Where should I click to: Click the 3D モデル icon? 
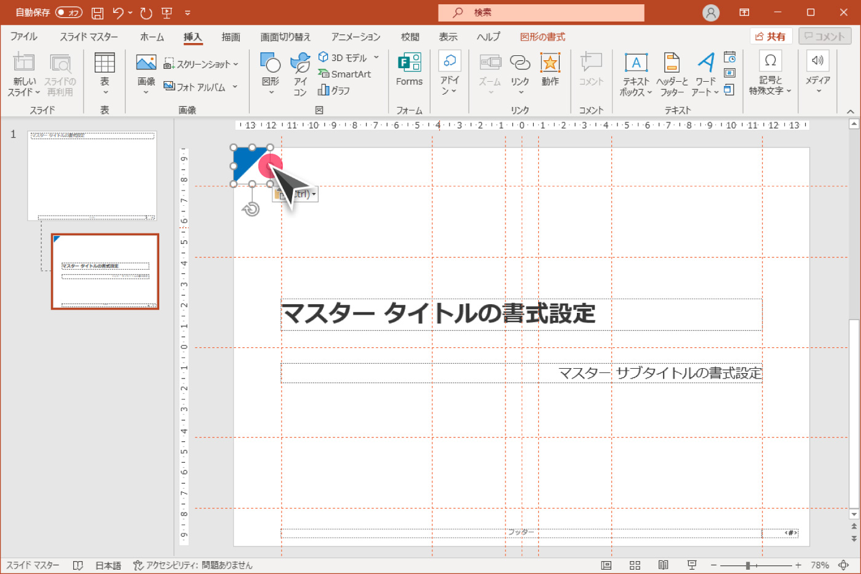(x=323, y=57)
